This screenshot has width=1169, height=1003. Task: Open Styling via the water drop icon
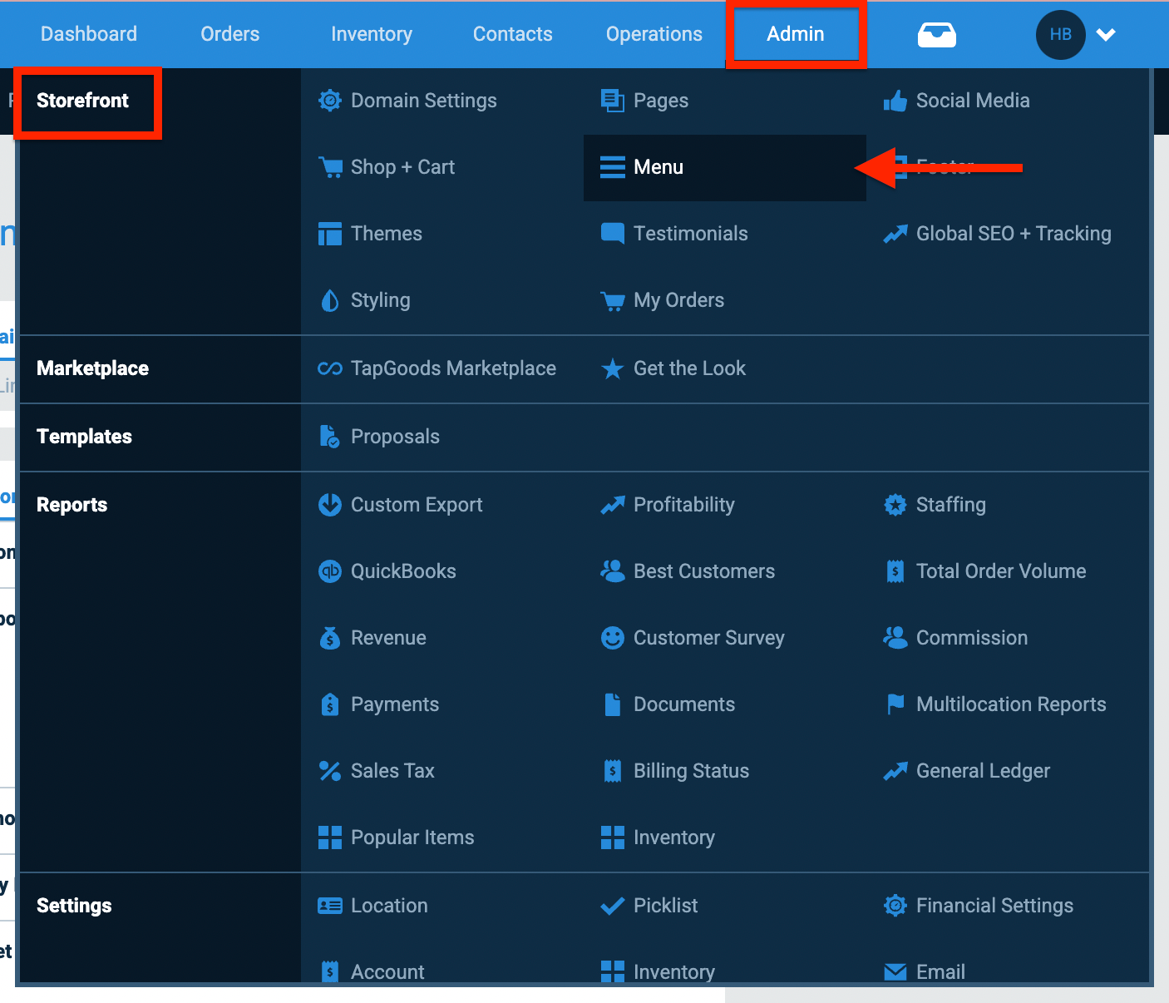click(330, 299)
